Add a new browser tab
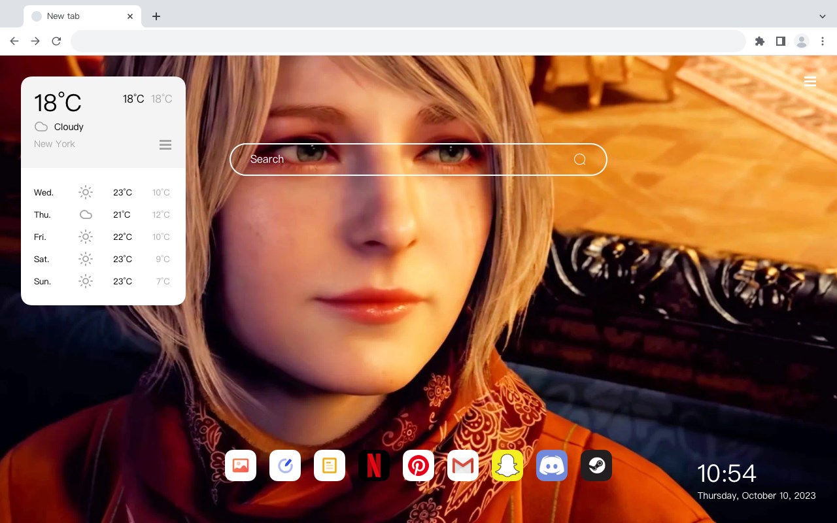This screenshot has width=837, height=523. coord(156,16)
